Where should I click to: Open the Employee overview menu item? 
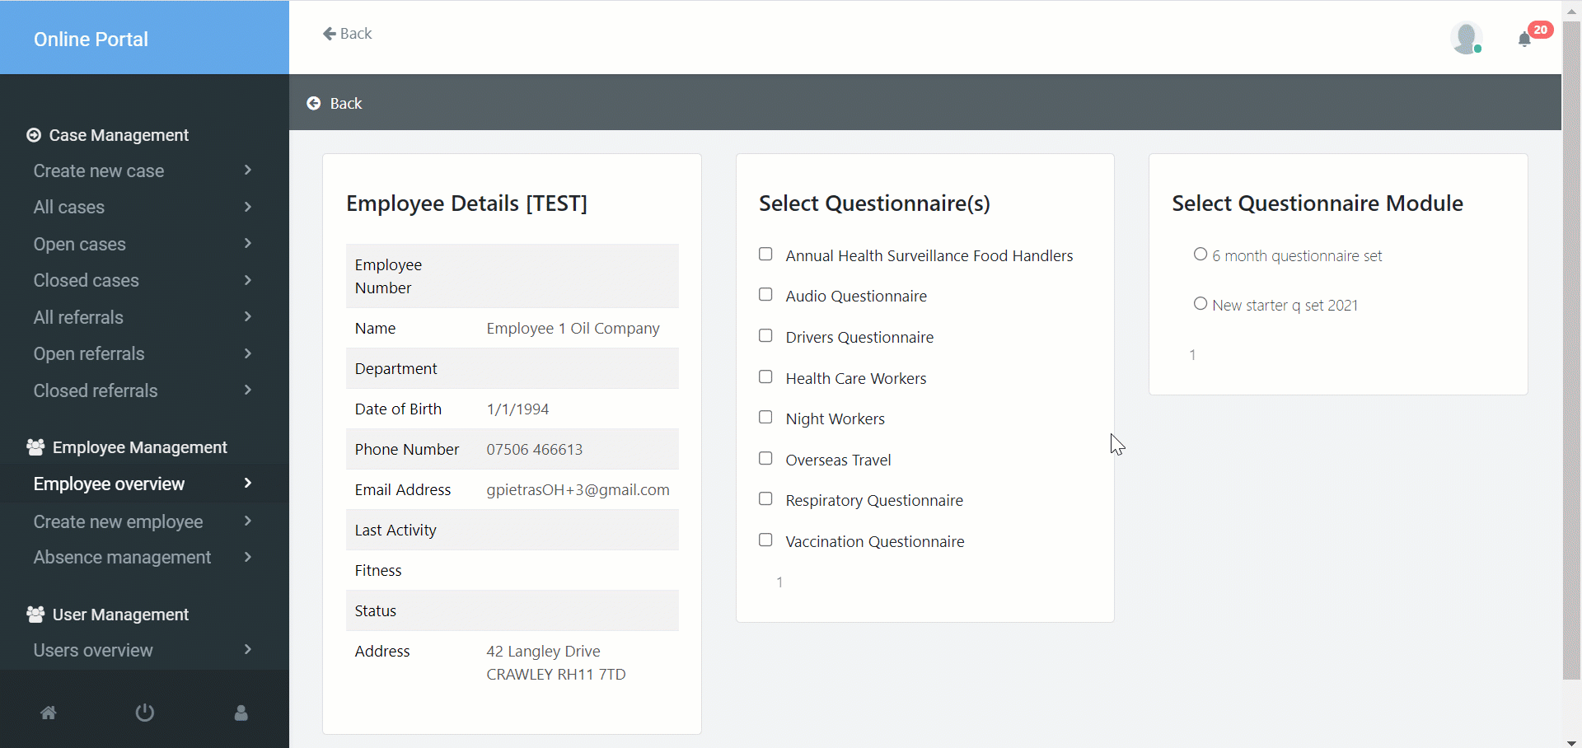[110, 484]
